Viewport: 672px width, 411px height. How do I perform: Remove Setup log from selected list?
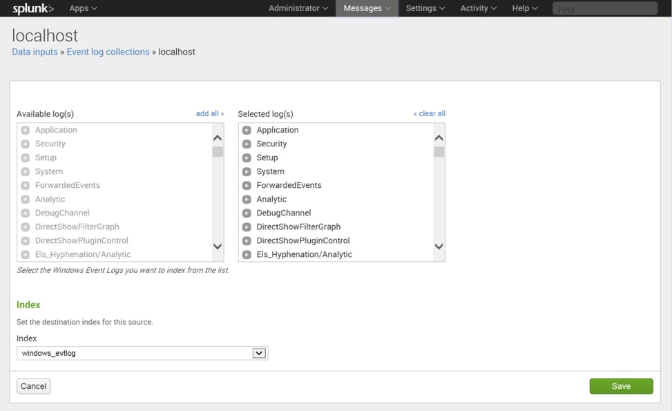[247, 157]
